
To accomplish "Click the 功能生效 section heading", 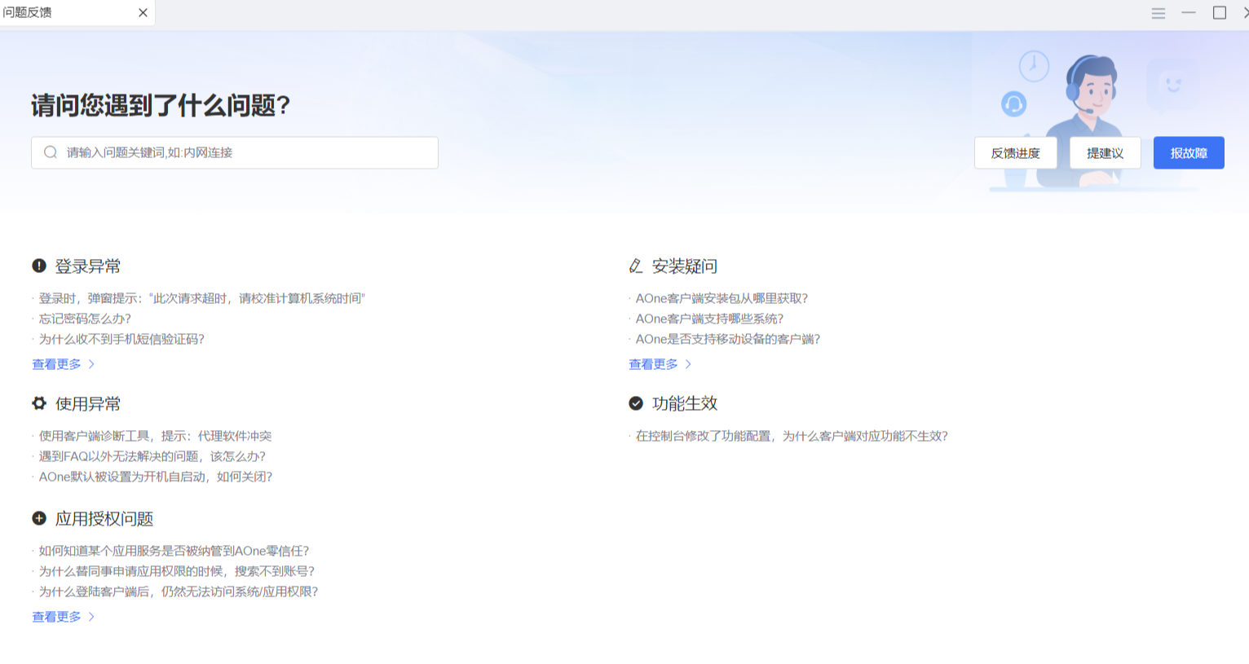I will pos(685,404).
